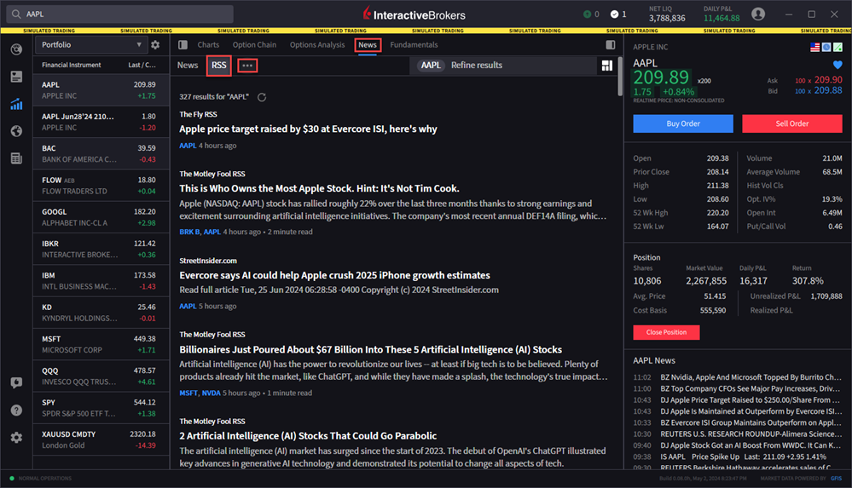
Task: Toggle the right side panel icon
Action: coord(611,44)
